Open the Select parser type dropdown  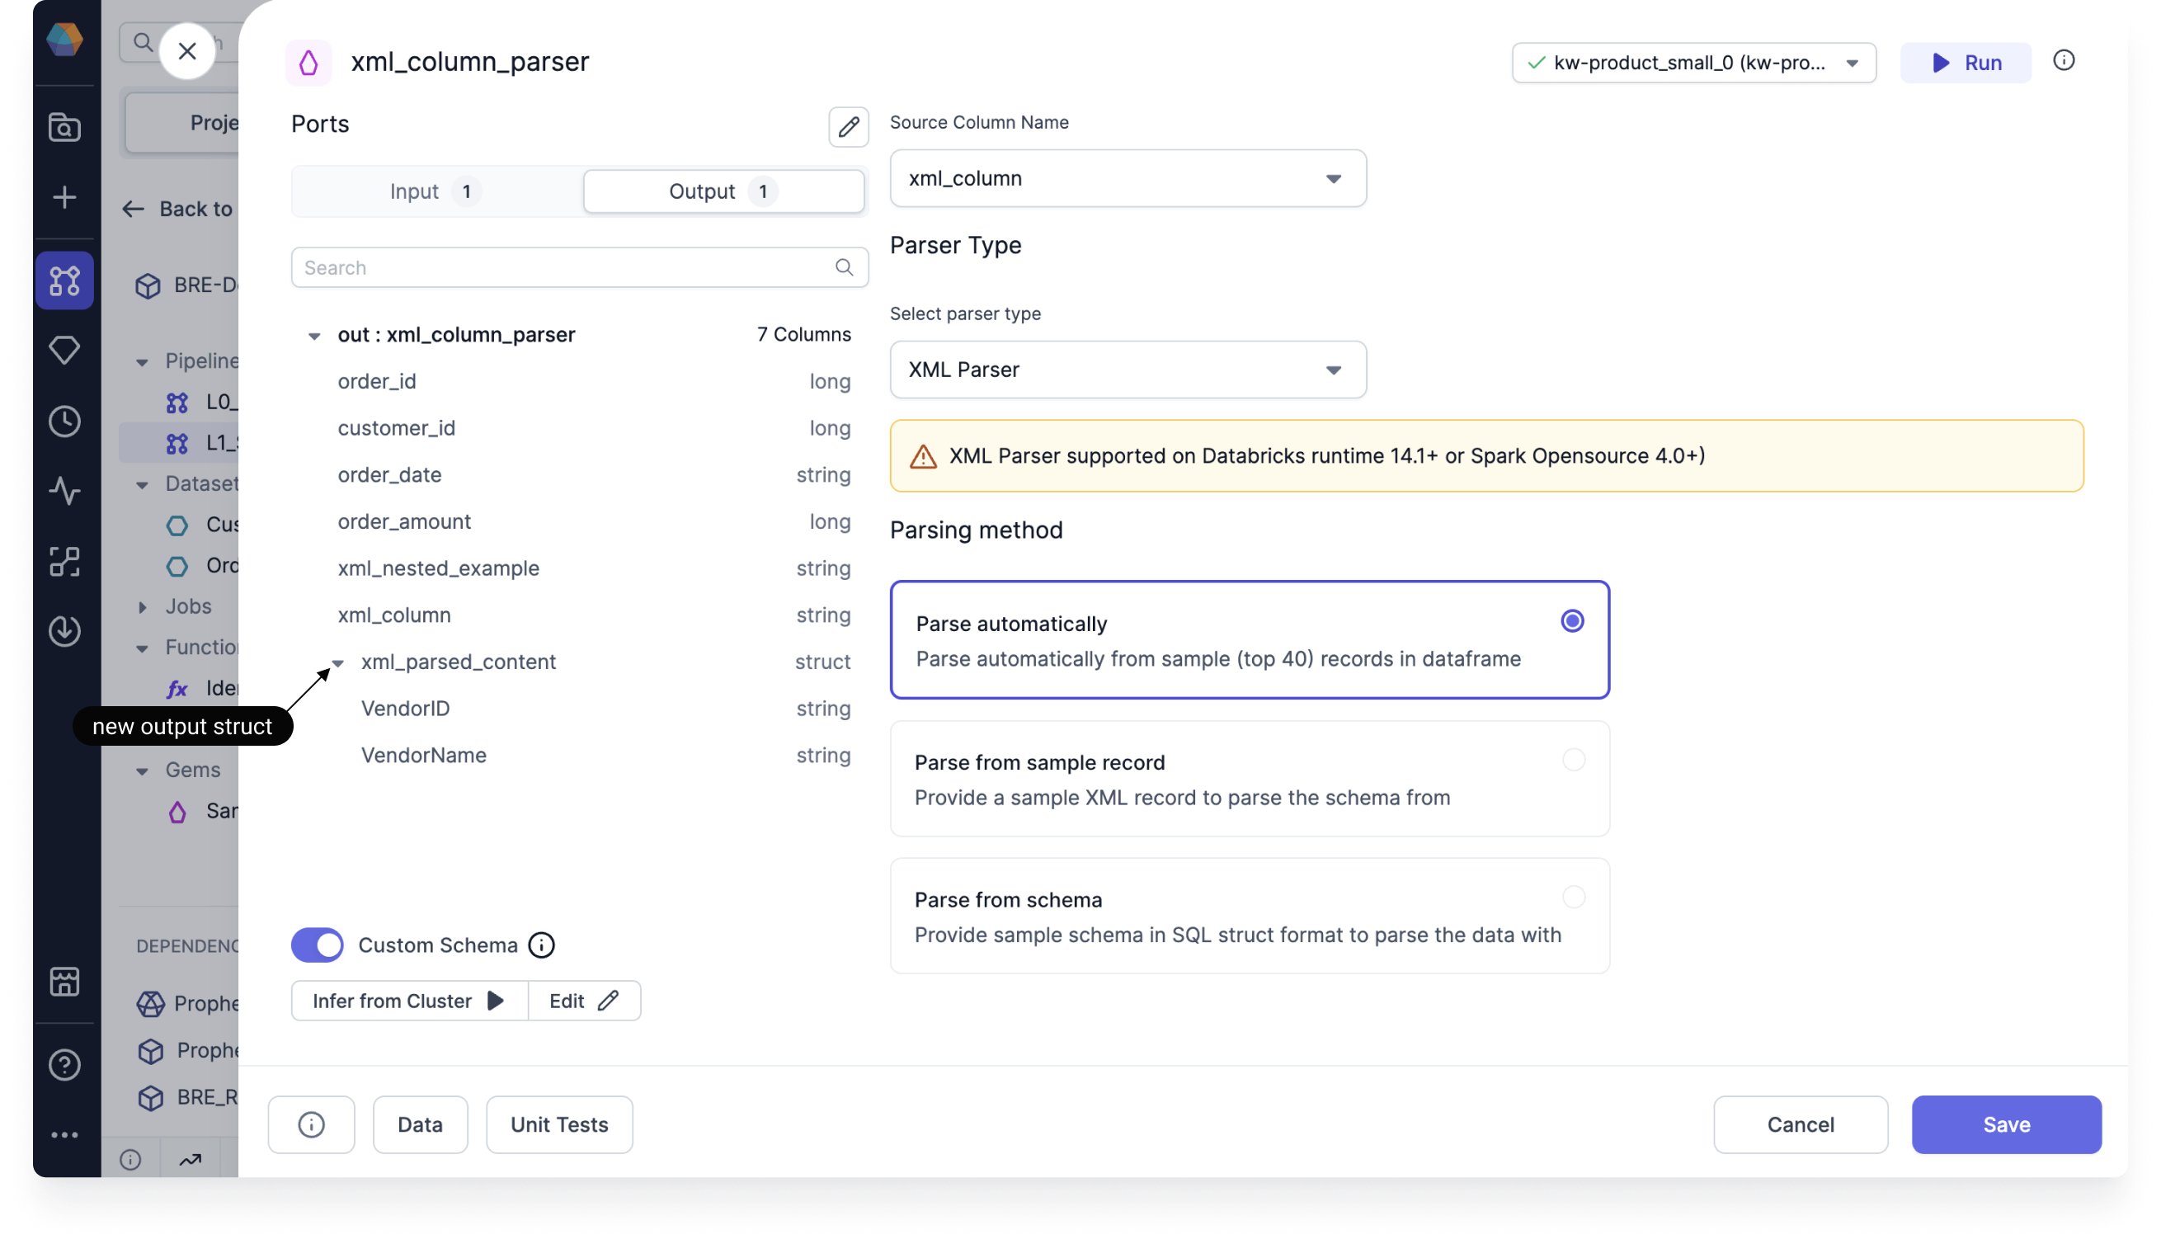click(1128, 370)
